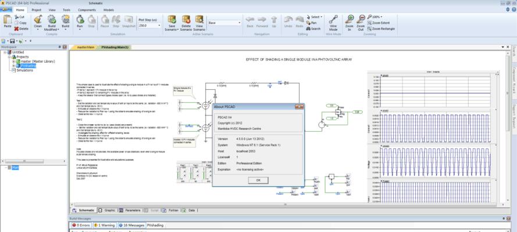Open the Run dropdown arrow
Viewport: 517px width, 232px height.
pos(80,29)
